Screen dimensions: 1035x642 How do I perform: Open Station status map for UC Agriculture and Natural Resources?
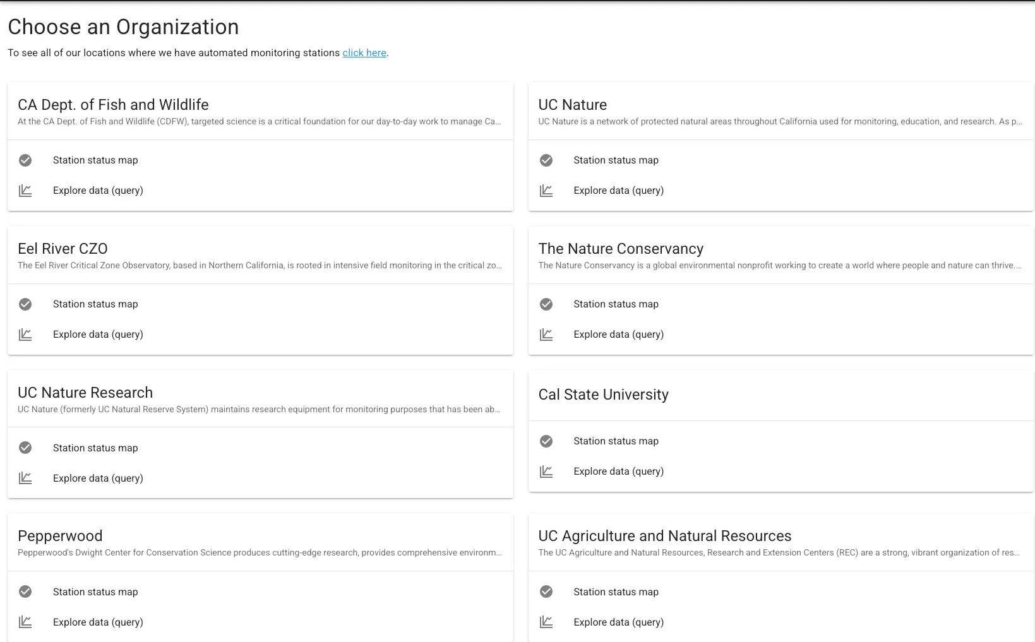tap(616, 592)
